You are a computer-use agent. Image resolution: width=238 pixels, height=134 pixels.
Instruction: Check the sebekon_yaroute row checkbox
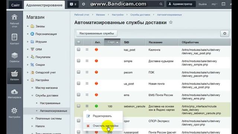(78, 106)
